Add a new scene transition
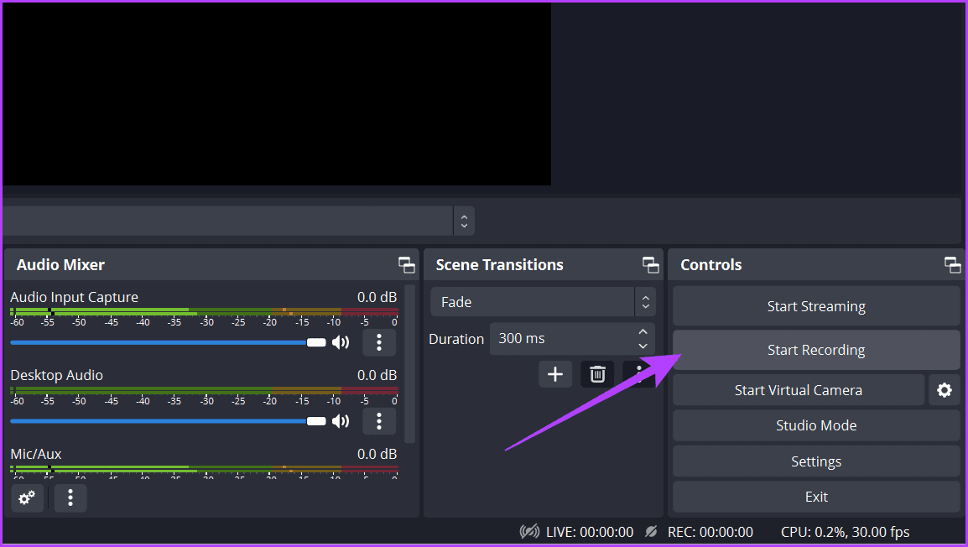The height and width of the screenshot is (547, 968). click(x=555, y=374)
